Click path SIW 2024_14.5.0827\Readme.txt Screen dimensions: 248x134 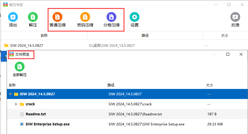tap(135, 114)
